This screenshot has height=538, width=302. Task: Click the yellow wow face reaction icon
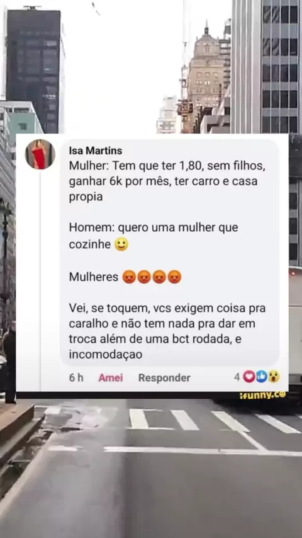coord(274,377)
